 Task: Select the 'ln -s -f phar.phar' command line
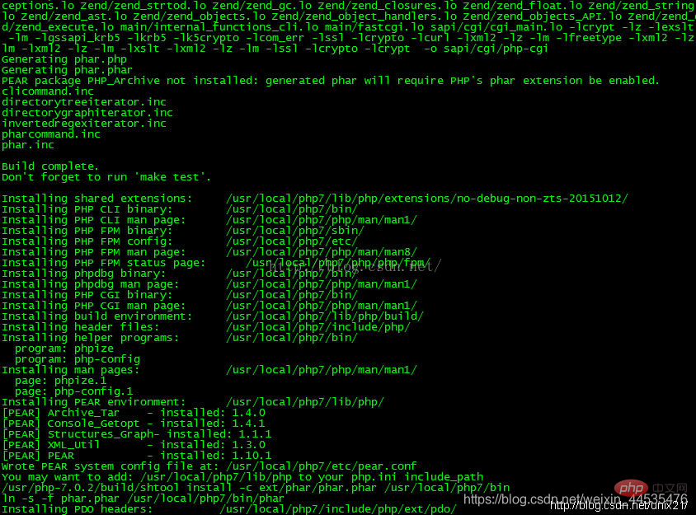143,499
